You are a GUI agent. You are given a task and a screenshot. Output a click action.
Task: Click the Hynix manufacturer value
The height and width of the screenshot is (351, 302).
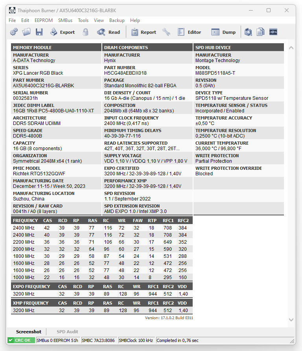(110, 61)
